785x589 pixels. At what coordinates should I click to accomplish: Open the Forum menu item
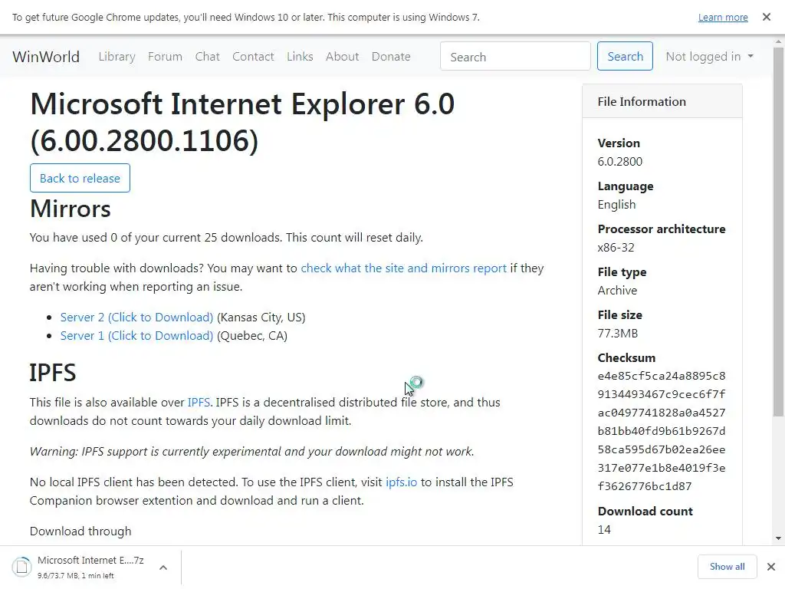click(x=166, y=57)
